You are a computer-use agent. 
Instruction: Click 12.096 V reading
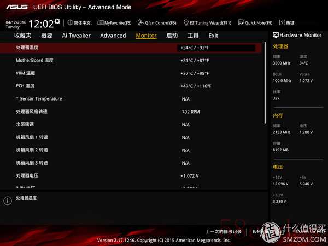tap(280, 184)
